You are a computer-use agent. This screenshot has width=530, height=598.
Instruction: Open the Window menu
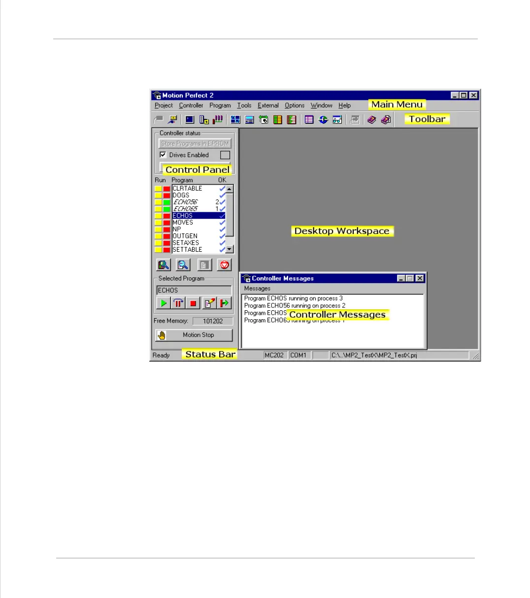tap(322, 105)
